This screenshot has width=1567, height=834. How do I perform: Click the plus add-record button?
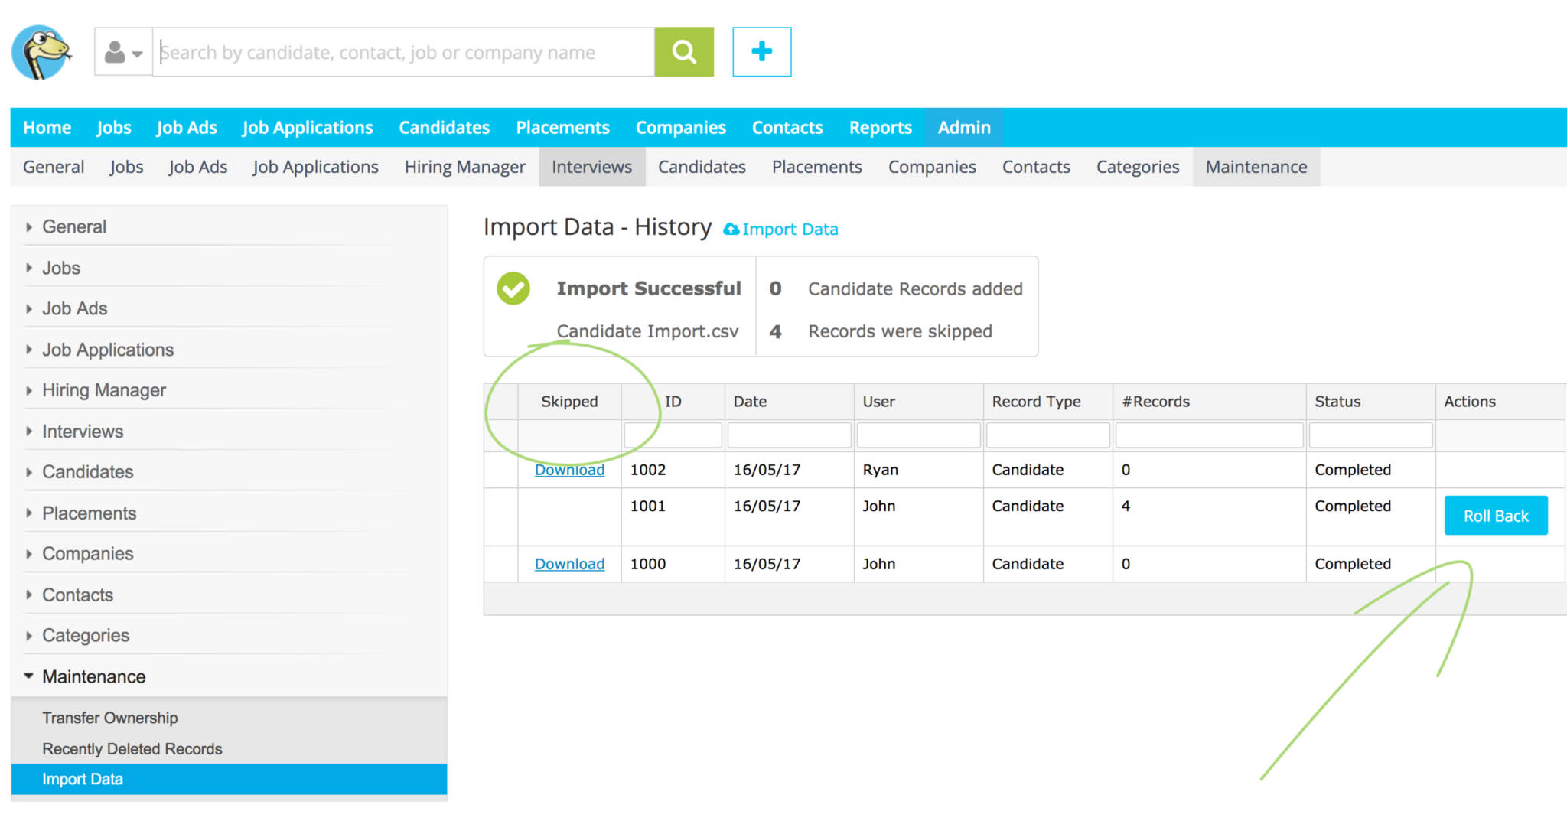pyautogui.click(x=761, y=52)
